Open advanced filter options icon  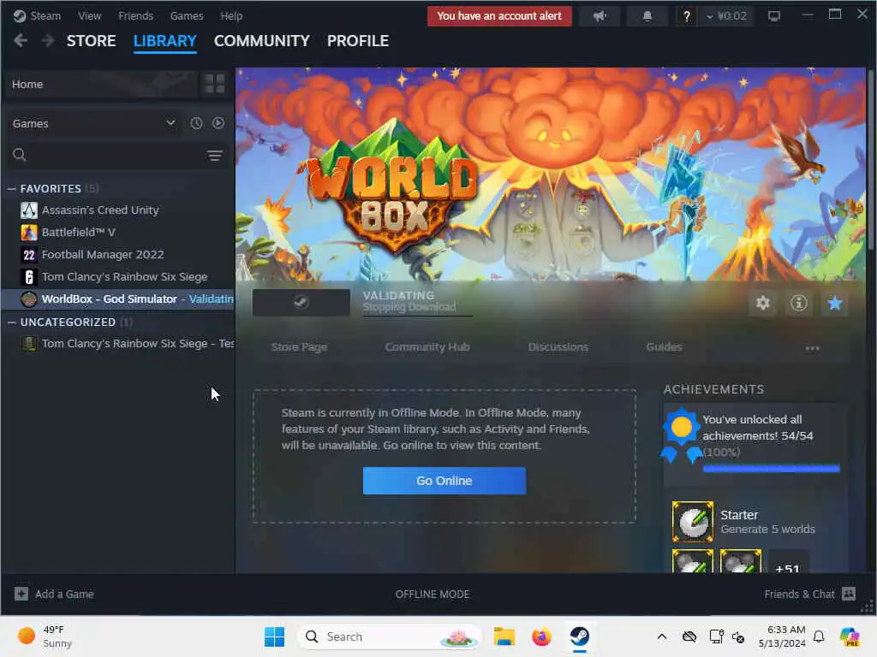(x=215, y=156)
